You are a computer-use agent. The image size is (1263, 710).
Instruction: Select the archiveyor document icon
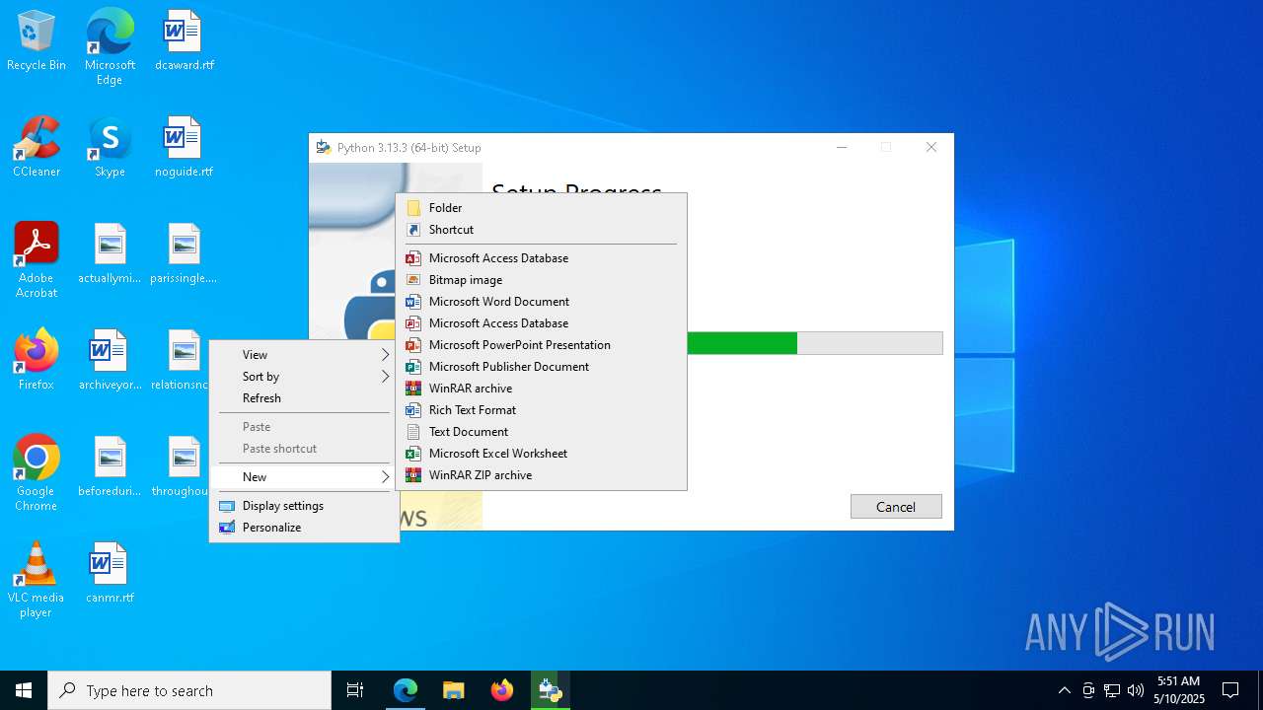pyautogui.click(x=110, y=361)
